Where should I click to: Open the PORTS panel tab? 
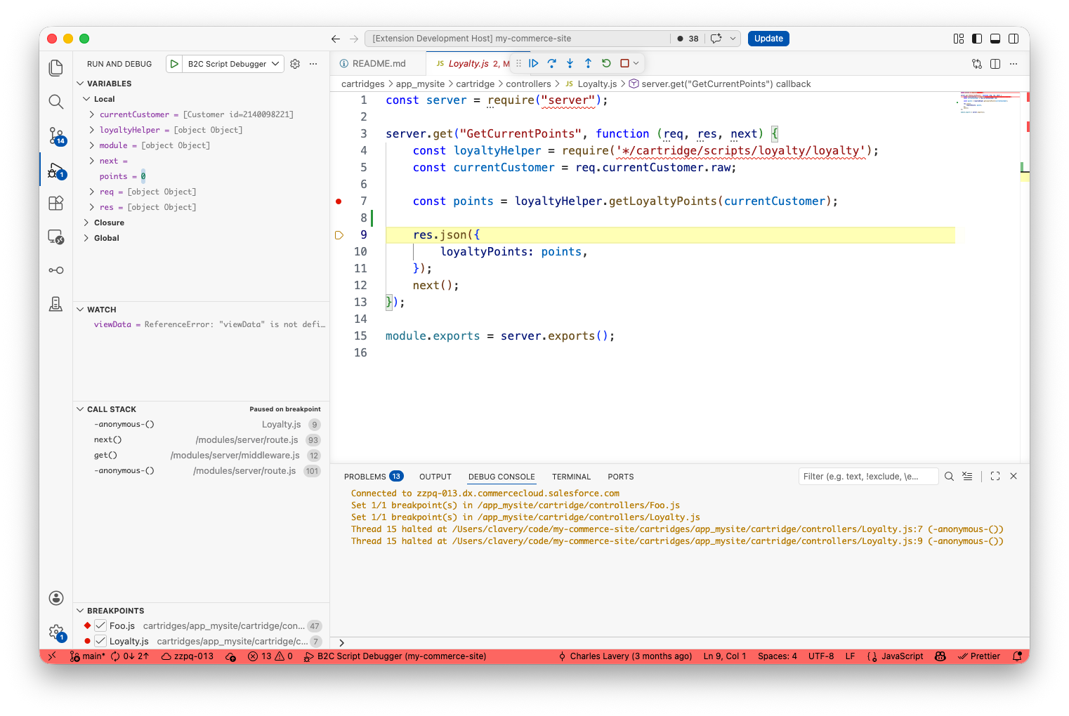pyautogui.click(x=621, y=477)
